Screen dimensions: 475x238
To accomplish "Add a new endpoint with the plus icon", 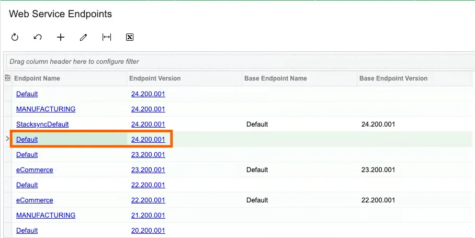I will pyautogui.click(x=61, y=37).
